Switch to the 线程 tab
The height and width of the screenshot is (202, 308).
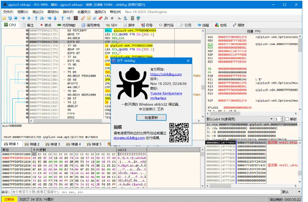coord(203,25)
